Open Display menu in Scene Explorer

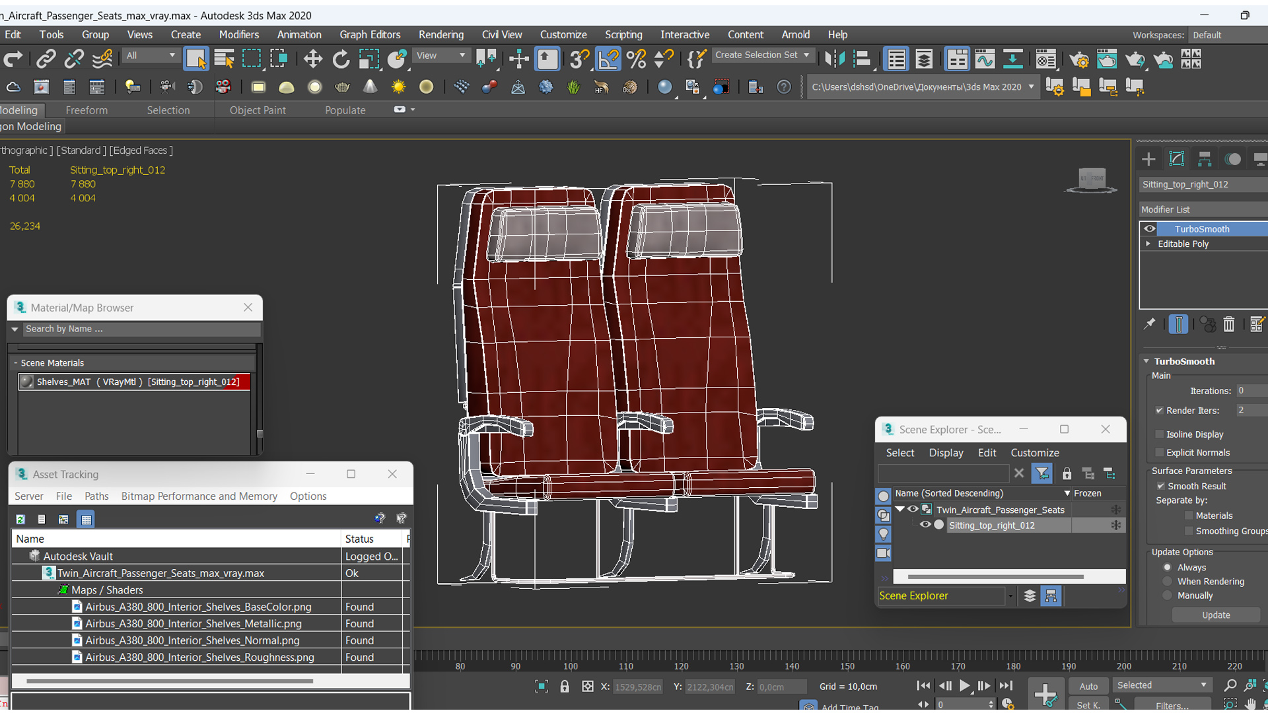point(946,453)
